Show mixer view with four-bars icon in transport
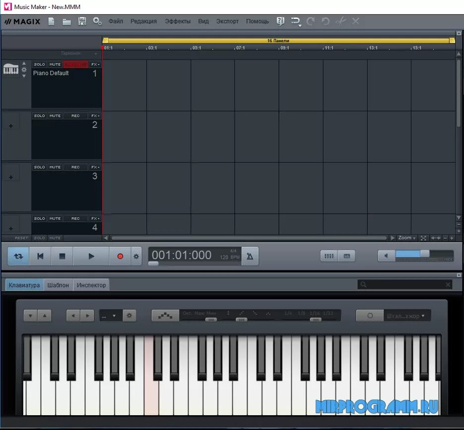Viewport: 464px width, 430px height. coord(329,256)
